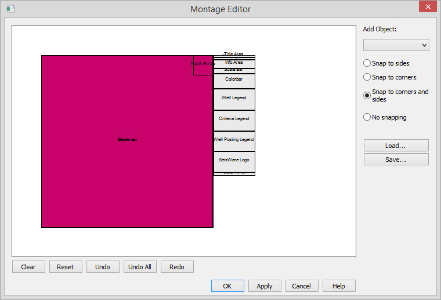This screenshot has width=441, height=300.
Task: Click the Save... button
Action: 396,160
